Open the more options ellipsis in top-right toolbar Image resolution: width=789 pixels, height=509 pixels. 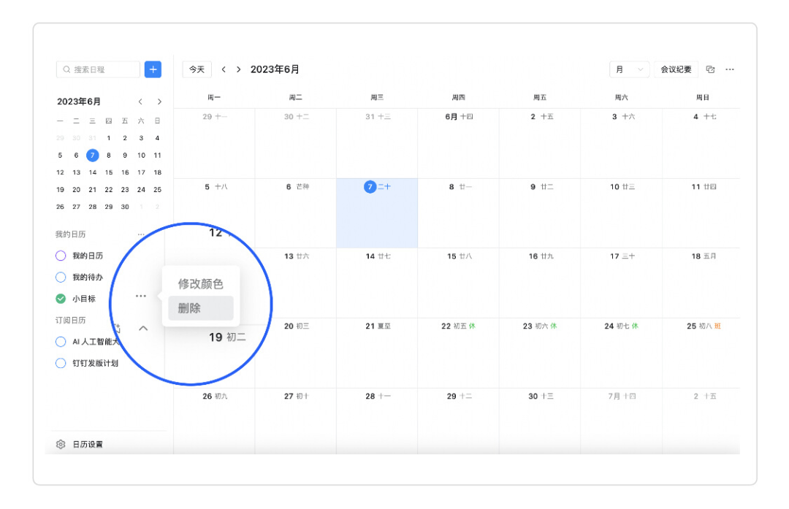(730, 69)
